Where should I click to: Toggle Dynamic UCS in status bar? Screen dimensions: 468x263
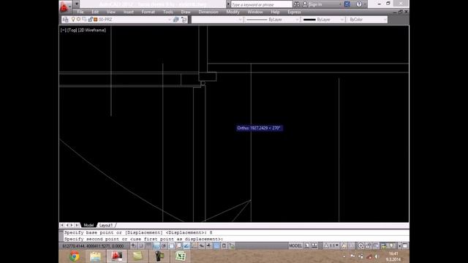pos(195,245)
